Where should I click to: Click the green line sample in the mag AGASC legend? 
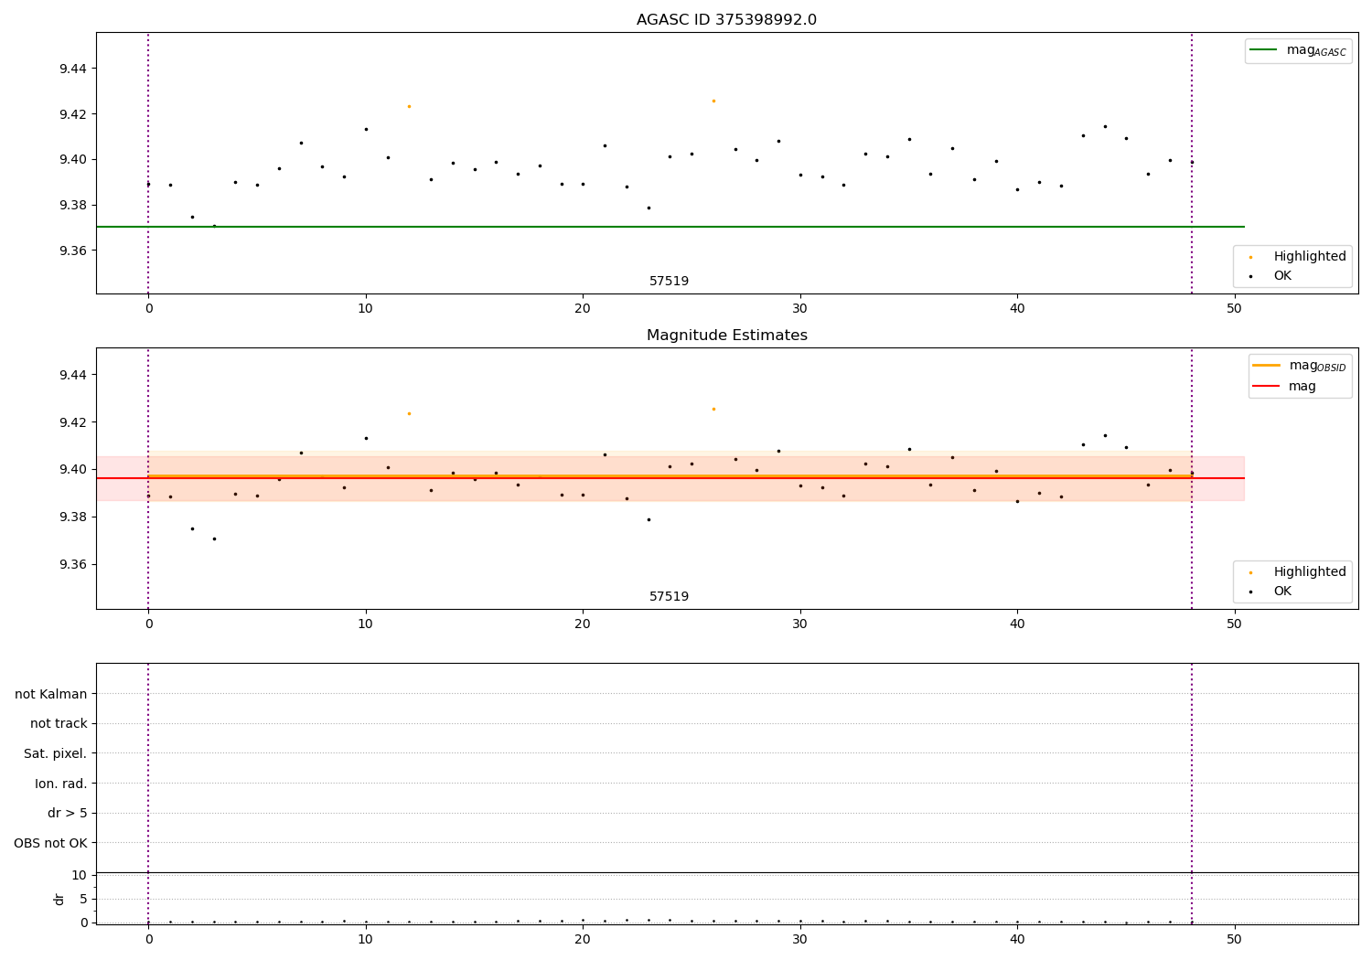pos(1263,50)
